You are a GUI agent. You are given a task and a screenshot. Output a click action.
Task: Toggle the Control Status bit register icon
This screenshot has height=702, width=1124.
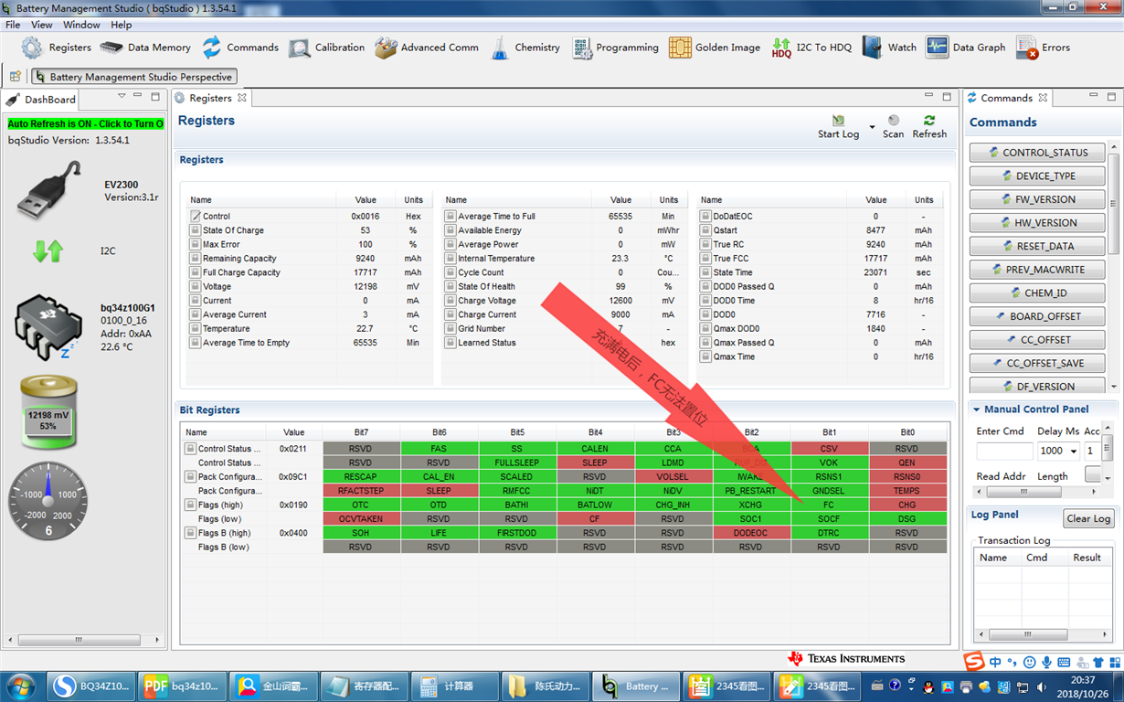pyautogui.click(x=191, y=449)
